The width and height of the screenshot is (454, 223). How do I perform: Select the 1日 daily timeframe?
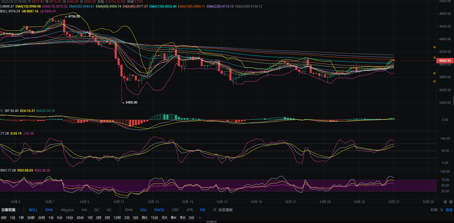12,218
